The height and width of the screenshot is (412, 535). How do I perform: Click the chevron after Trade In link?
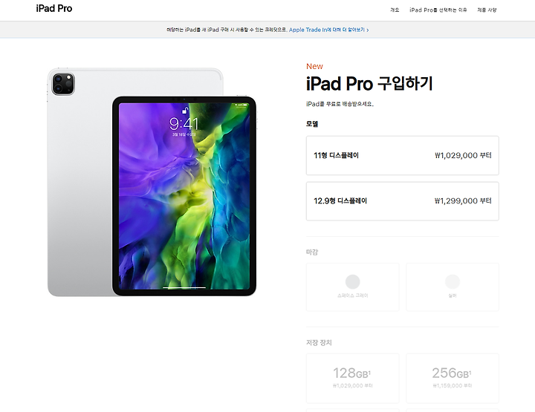coord(368,30)
